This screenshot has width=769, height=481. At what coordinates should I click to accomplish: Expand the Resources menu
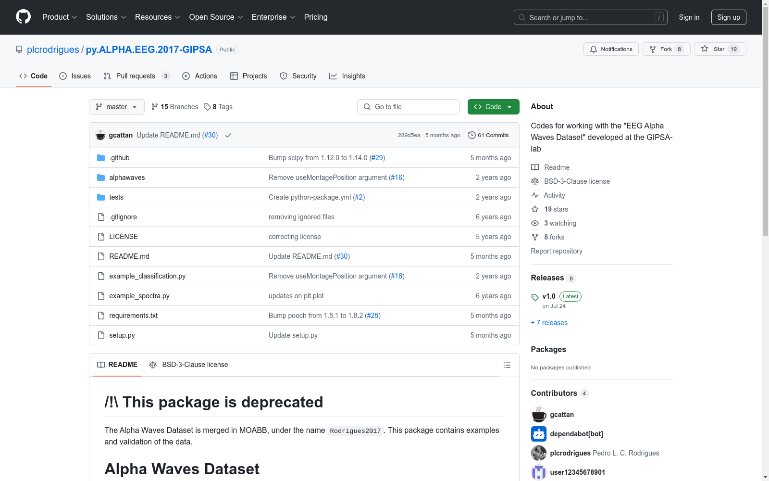158,17
